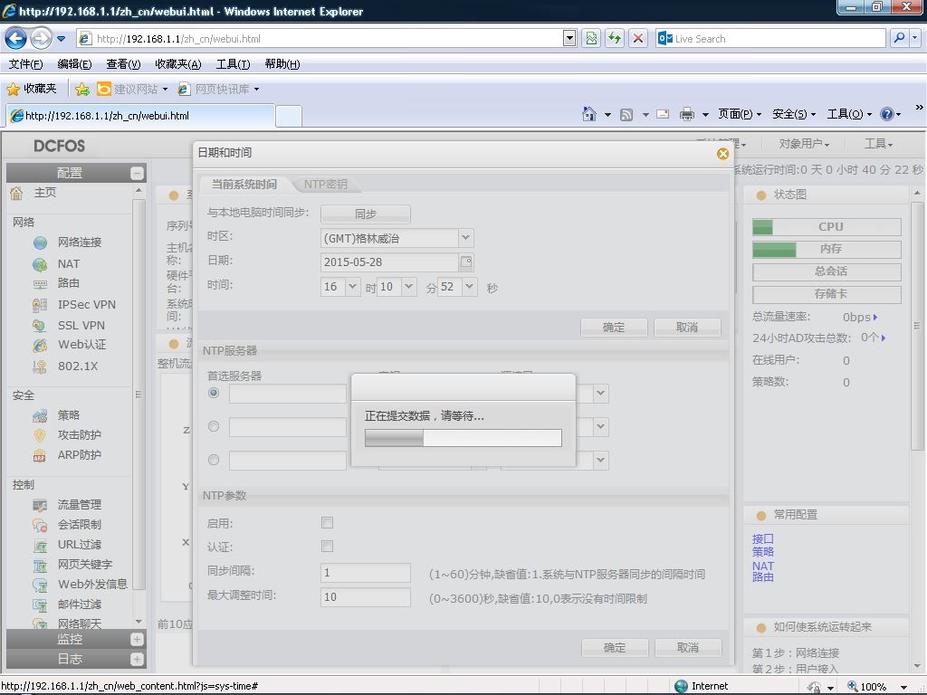Open the minute dropdown showing 10
Screen dimensions: 927x695
(408, 287)
